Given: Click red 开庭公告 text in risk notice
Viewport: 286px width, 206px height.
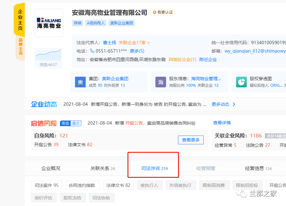Looking at the screenshot, I should click(134, 123).
